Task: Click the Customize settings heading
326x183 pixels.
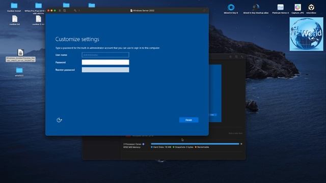Action: pyautogui.click(x=77, y=39)
